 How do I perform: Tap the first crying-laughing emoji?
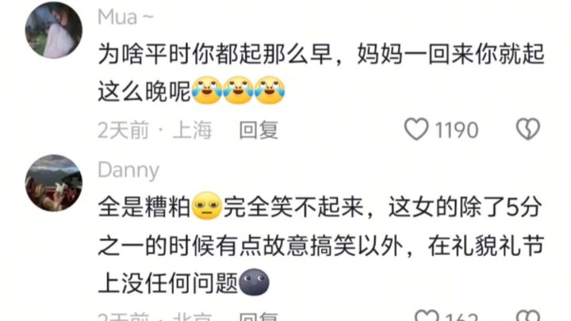click(207, 90)
